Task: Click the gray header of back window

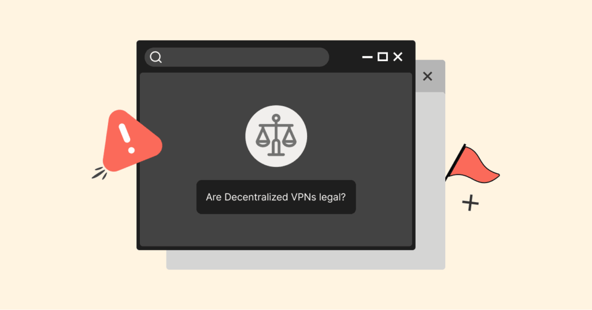Action: (x=430, y=76)
